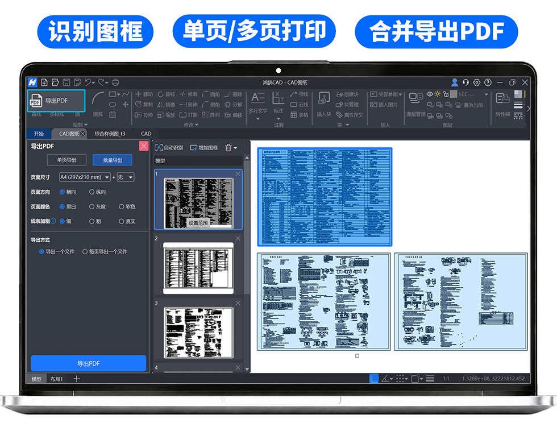The image size is (557, 431).
Task: Open the settings gear in title bar
Action: click(477, 82)
